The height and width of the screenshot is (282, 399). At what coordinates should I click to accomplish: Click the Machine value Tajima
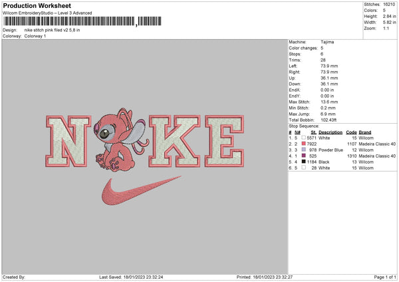click(x=327, y=42)
